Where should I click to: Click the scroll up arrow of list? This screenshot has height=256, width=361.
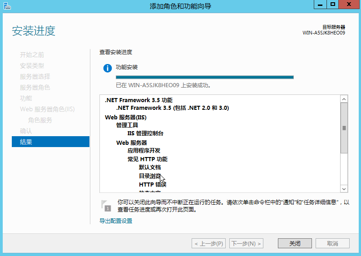click(x=344, y=99)
